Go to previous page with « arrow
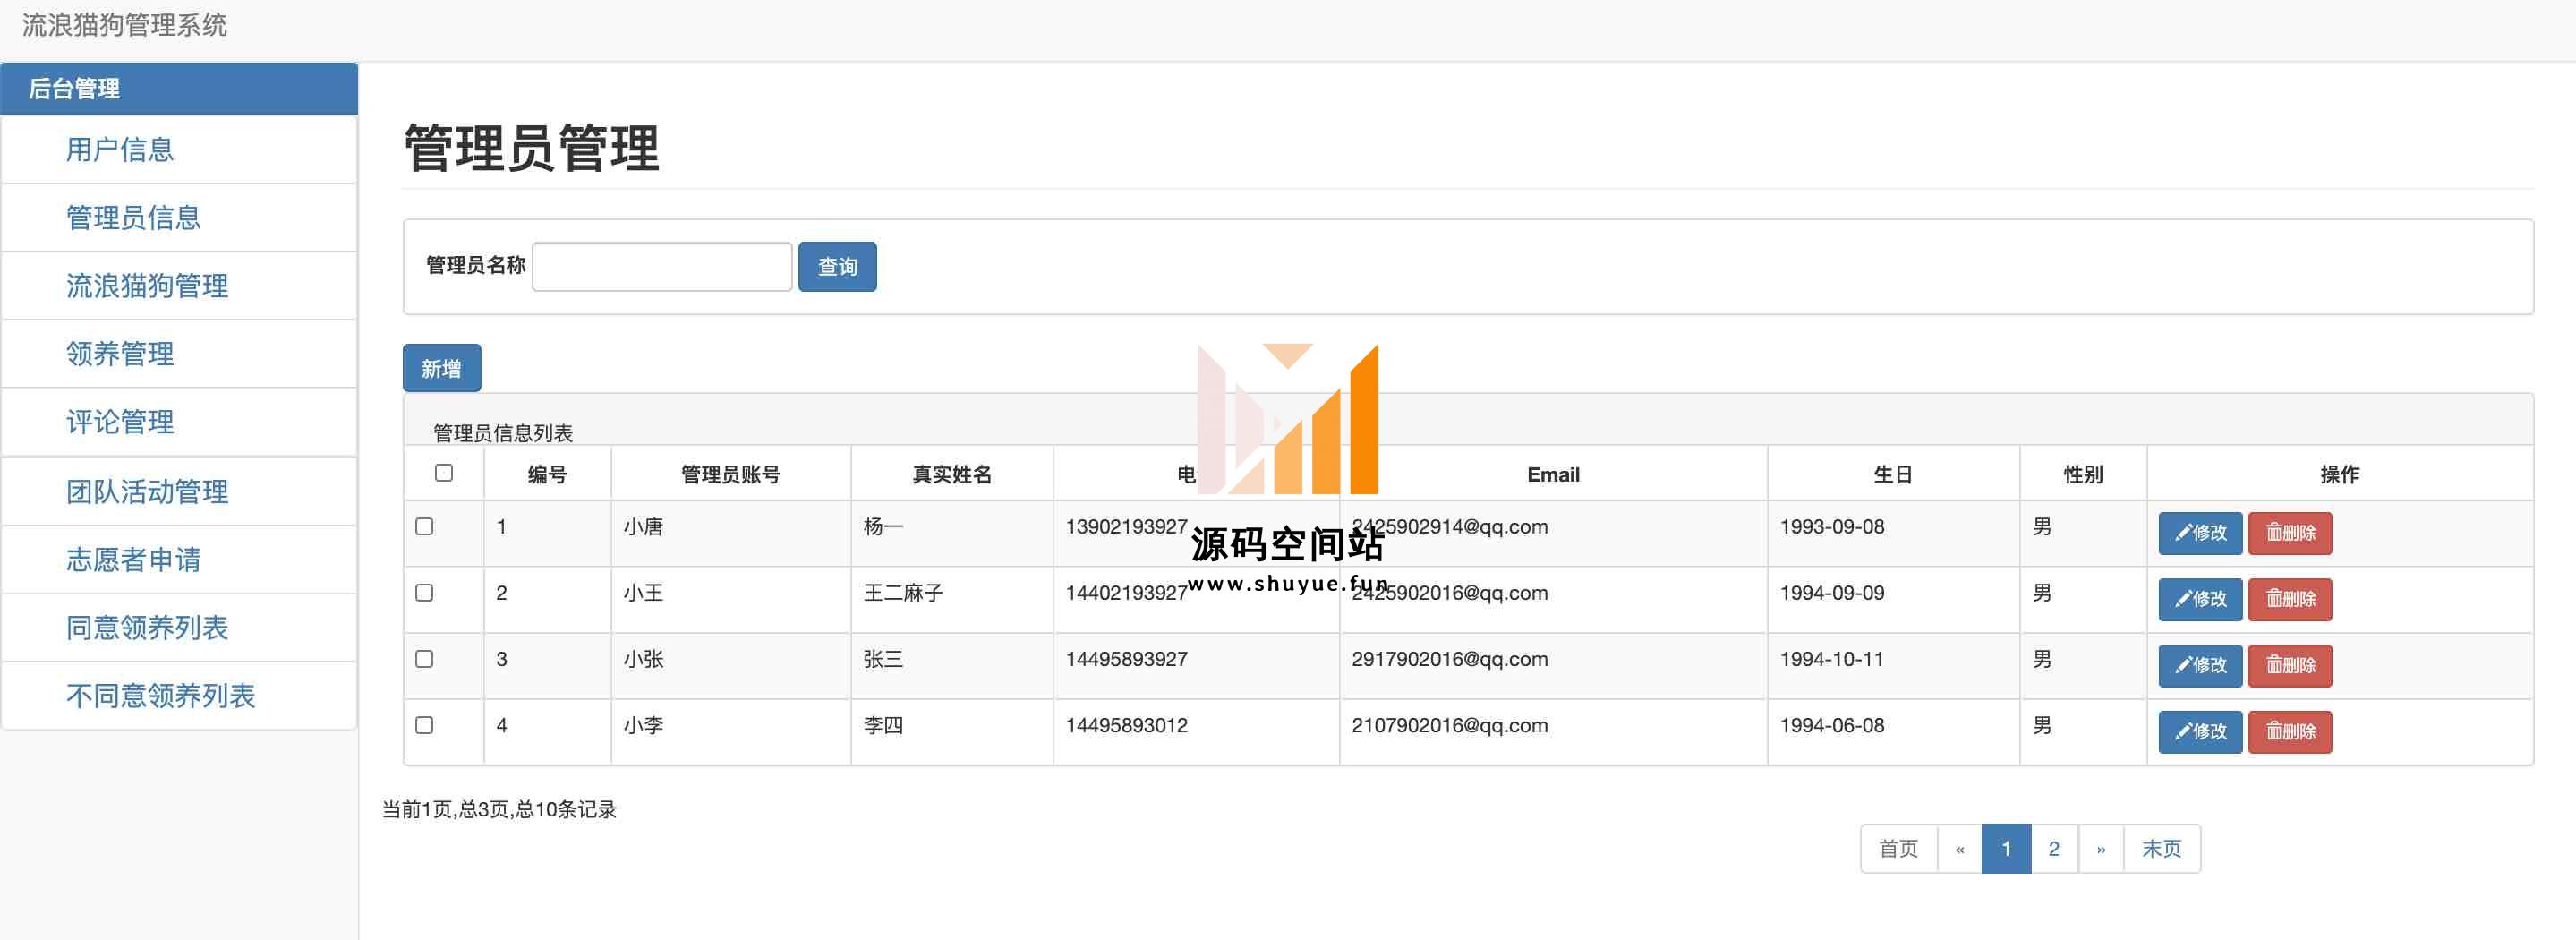Viewport: 2576px width, 940px height. pyautogui.click(x=1959, y=849)
